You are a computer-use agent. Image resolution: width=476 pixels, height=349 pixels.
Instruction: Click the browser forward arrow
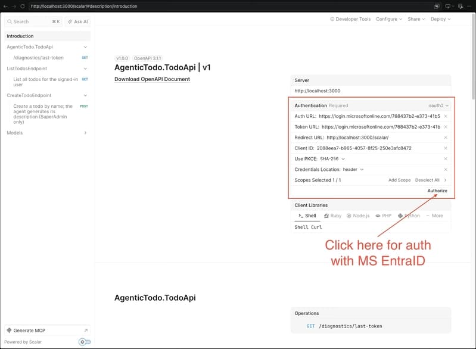point(14,6)
